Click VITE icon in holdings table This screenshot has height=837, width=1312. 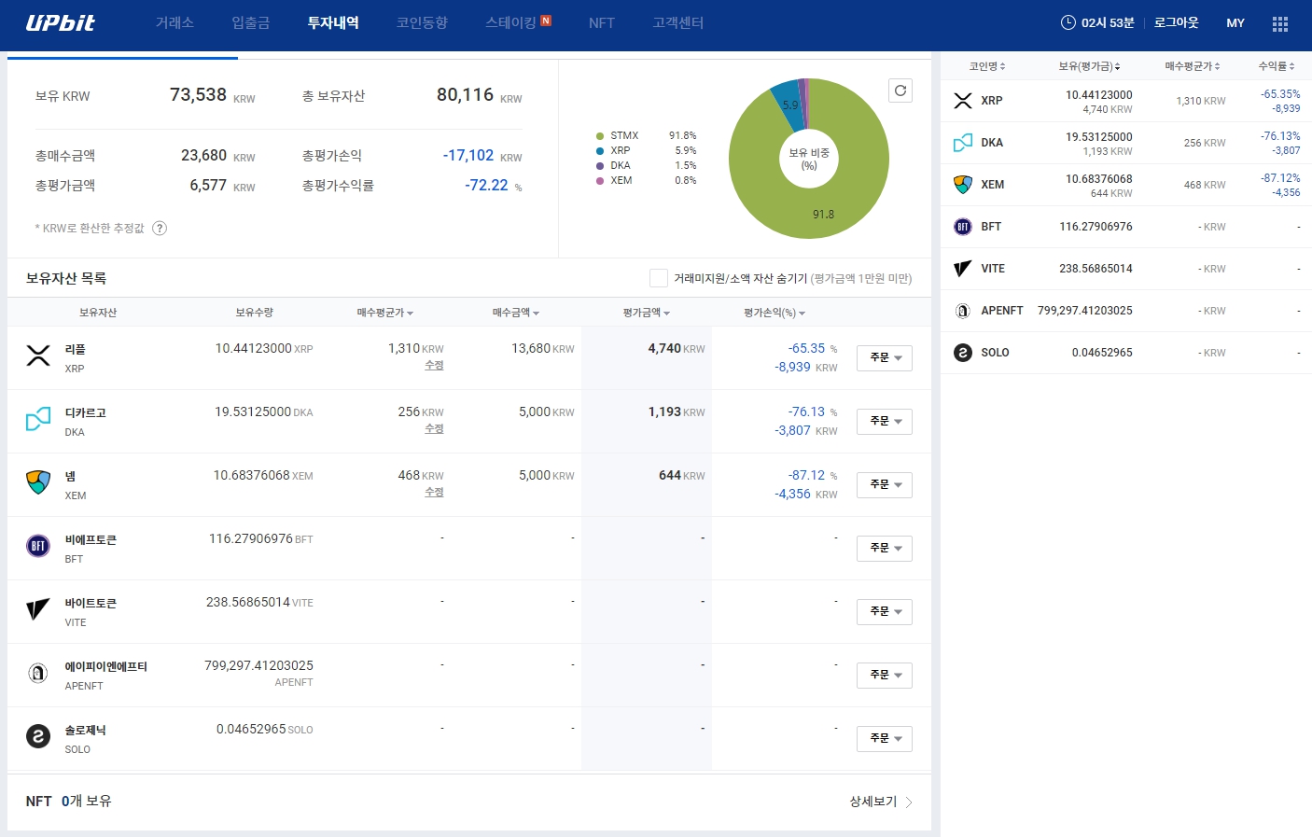pyautogui.click(x=38, y=609)
